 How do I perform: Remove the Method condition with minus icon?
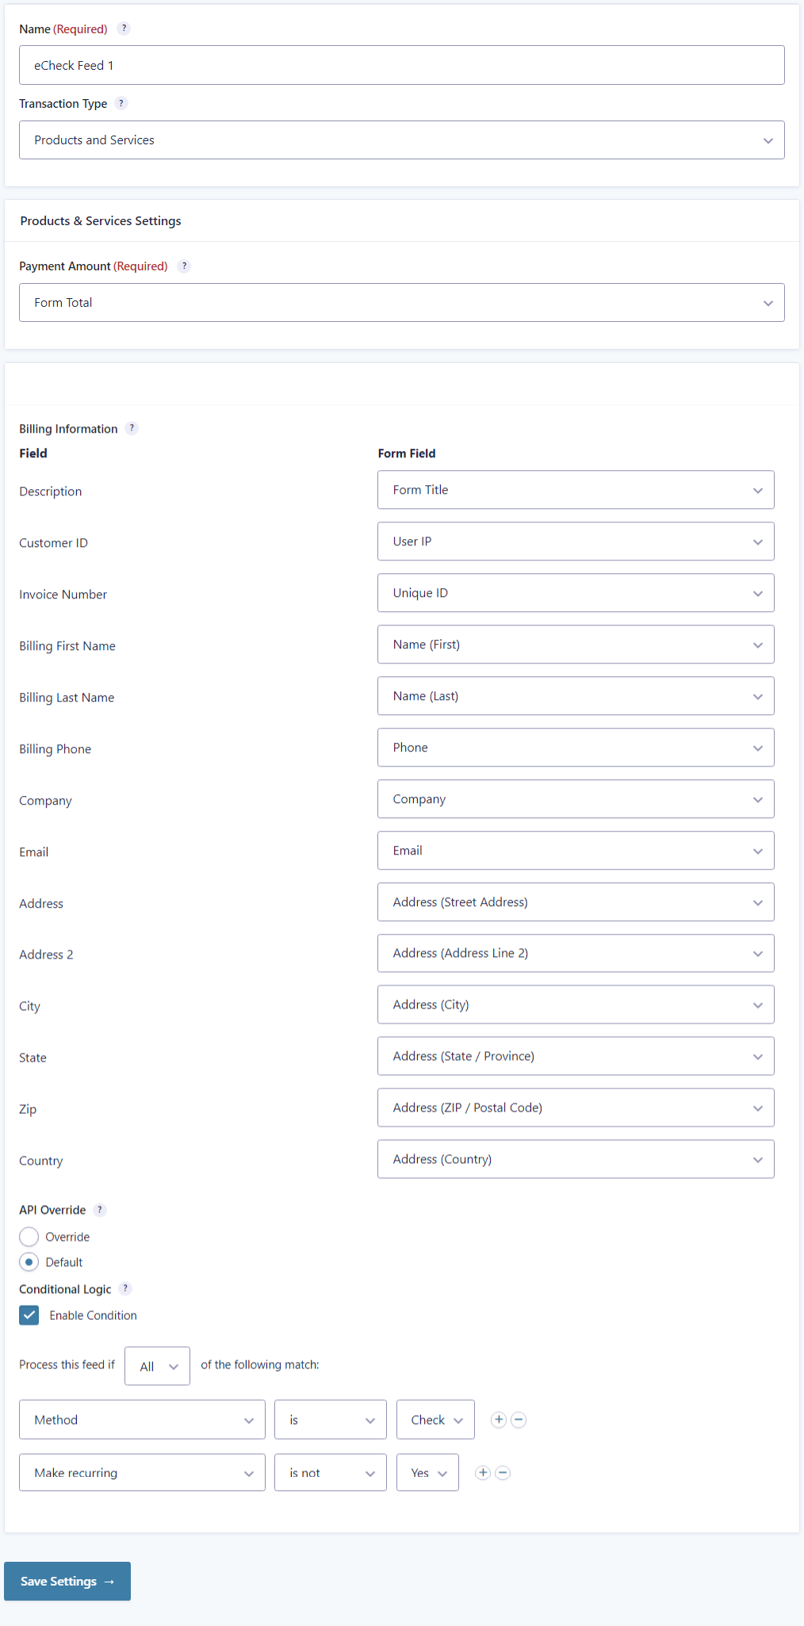tap(519, 1420)
